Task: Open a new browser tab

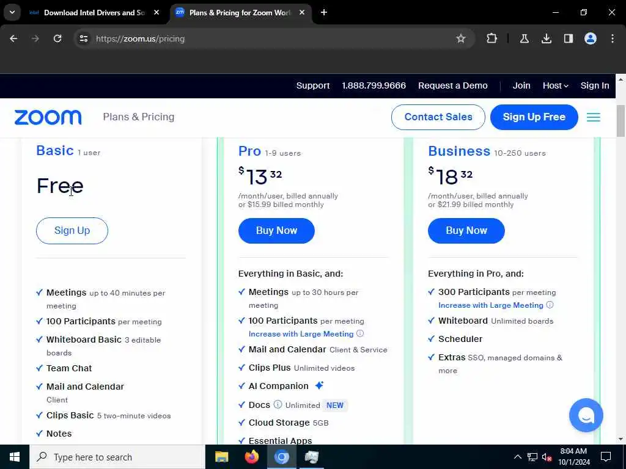Action: tap(324, 12)
